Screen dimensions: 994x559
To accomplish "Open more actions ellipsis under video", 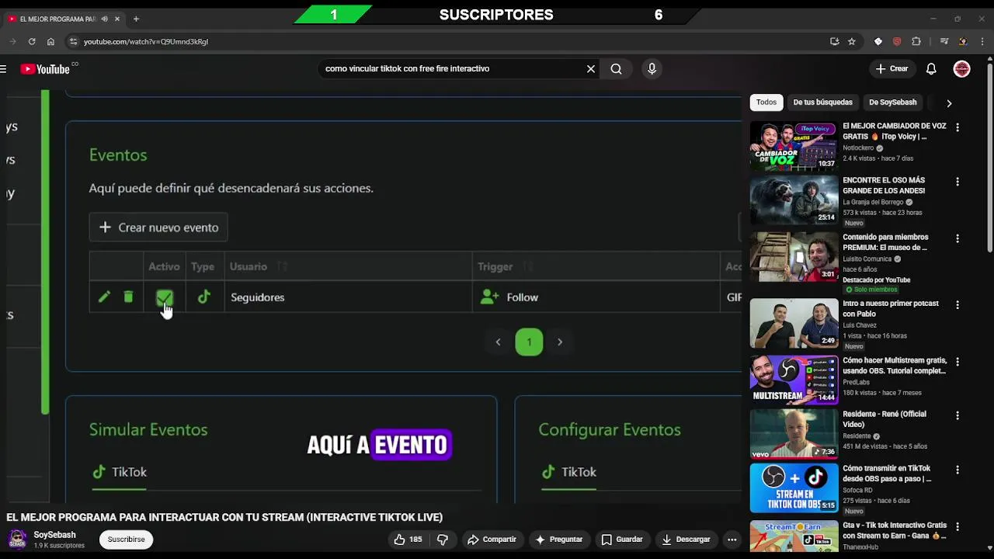I will (x=732, y=540).
